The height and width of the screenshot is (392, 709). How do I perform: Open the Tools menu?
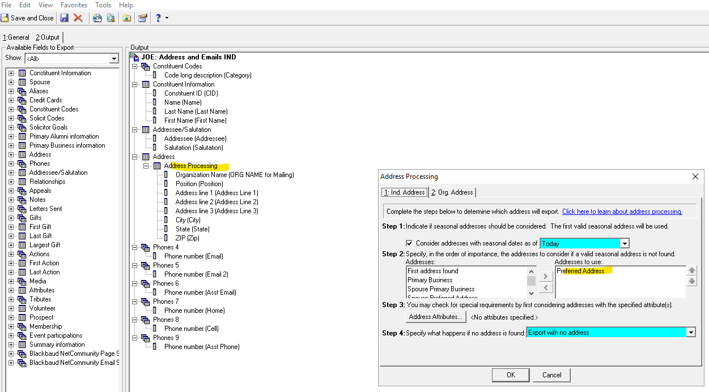point(103,5)
